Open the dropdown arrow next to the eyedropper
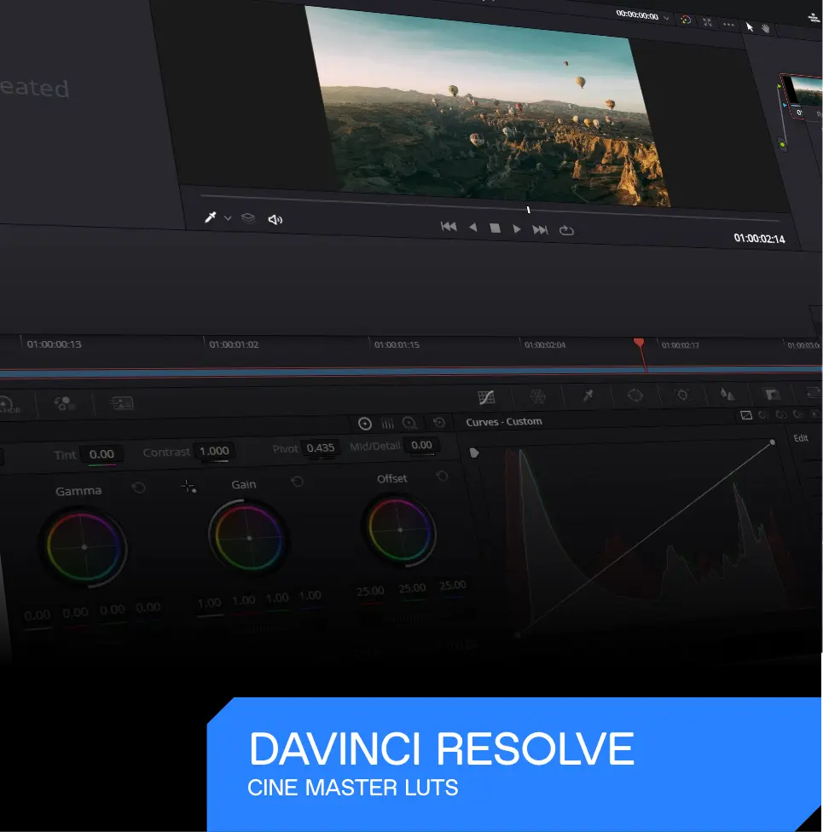Image resolution: width=823 pixels, height=832 pixels. pos(228,219)
